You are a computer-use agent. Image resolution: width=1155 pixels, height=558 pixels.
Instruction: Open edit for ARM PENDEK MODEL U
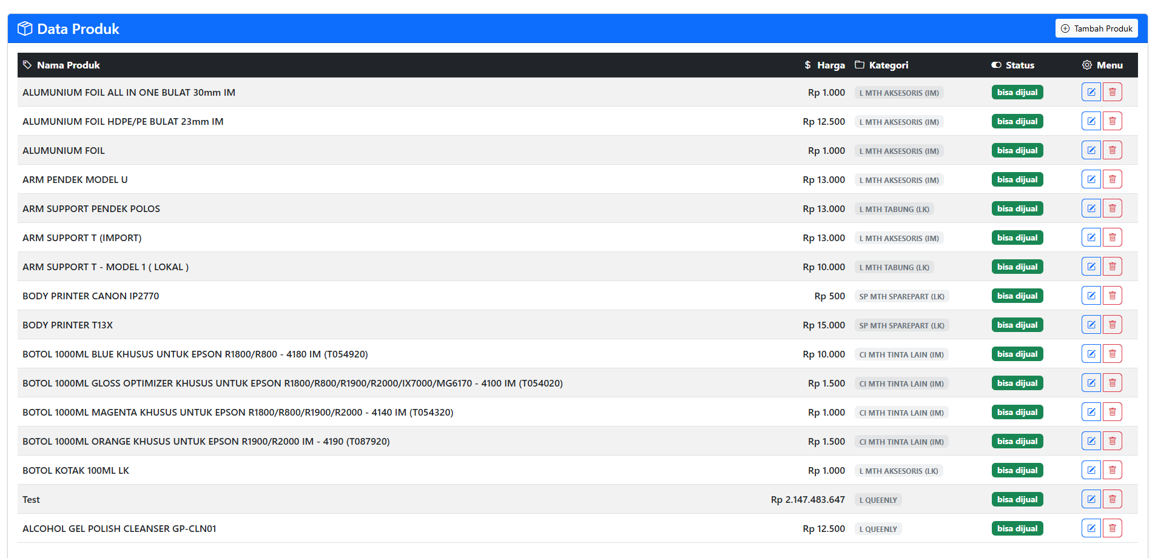(1091, 179)
